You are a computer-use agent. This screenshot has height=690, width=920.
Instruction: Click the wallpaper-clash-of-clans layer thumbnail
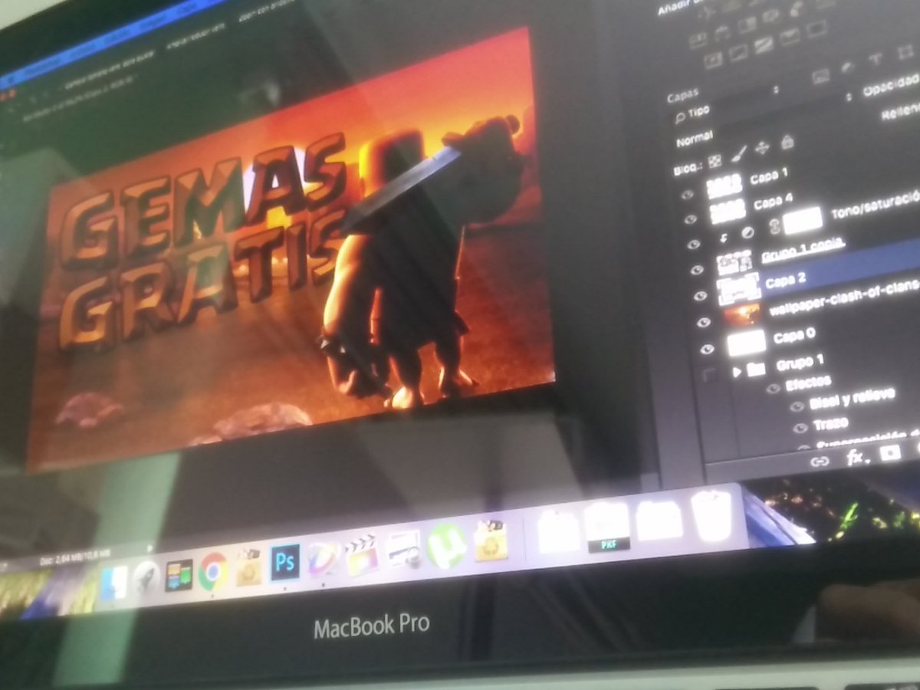(742, 314)
